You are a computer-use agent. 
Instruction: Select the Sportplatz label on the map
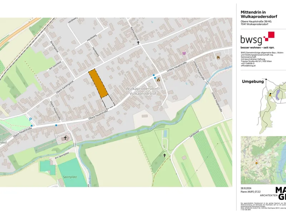click(70, 177)
